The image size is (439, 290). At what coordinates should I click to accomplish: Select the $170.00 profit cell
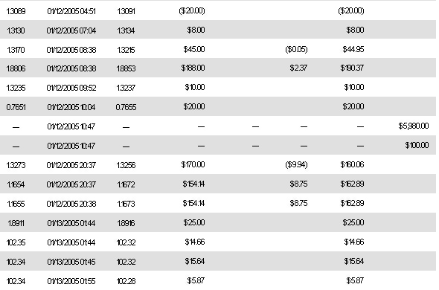click(193, 164)
